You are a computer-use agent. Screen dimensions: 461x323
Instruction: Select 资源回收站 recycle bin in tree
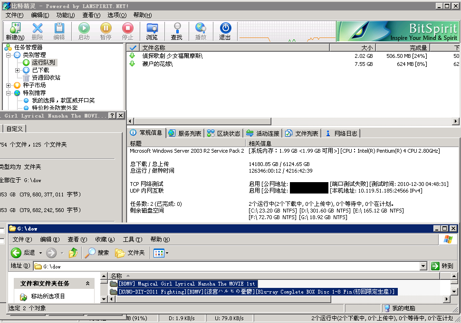(x=46, y=78)
